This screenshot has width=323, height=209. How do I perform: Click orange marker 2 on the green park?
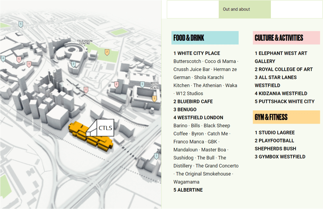point(107,52)
